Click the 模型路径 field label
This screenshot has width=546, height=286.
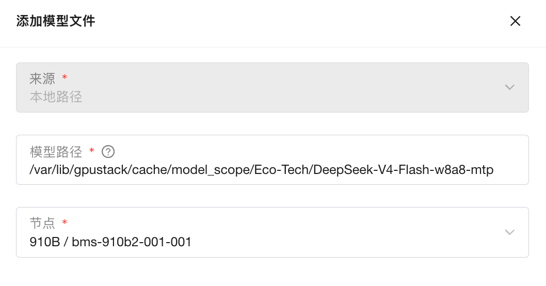pos(56,152)
